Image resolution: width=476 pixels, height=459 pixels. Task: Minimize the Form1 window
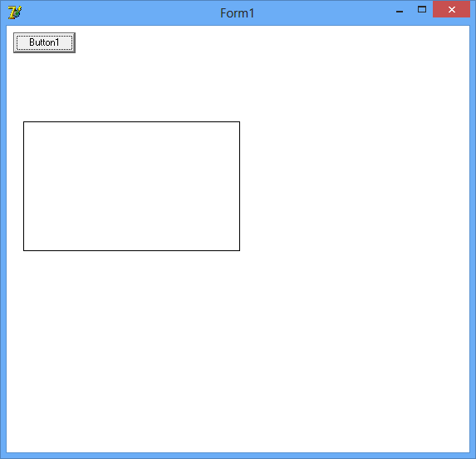[400, 12]
